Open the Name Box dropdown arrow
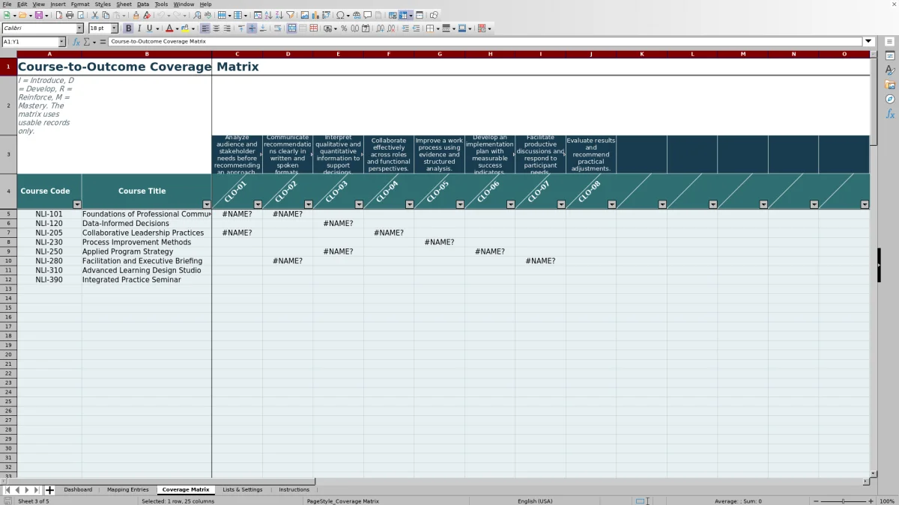The height and width of the screenshot is (505, 899). pyautogui.click(x=61, y=42)
